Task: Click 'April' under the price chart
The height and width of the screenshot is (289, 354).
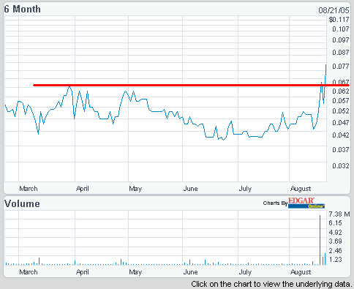Action: (83, 189)
